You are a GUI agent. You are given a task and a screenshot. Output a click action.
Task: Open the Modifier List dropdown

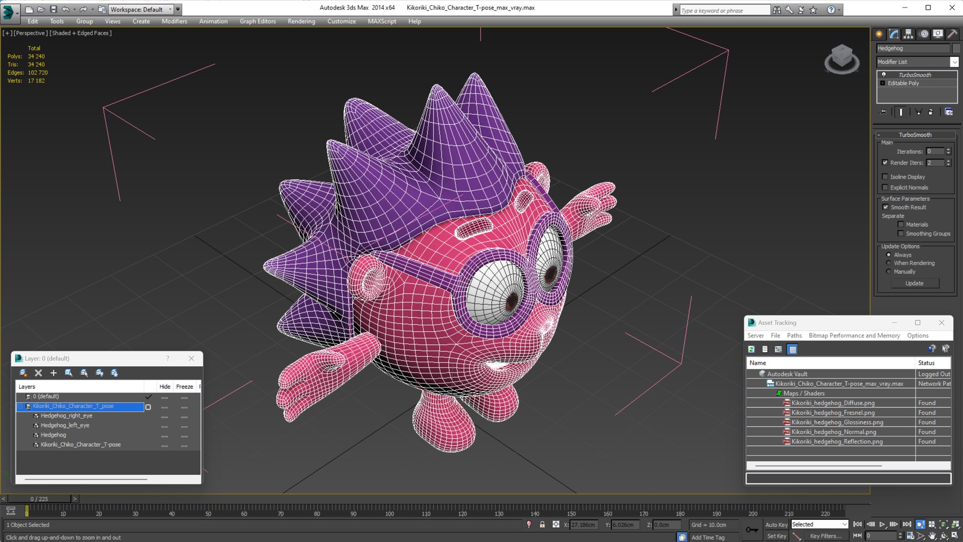(x=954, y=62)
